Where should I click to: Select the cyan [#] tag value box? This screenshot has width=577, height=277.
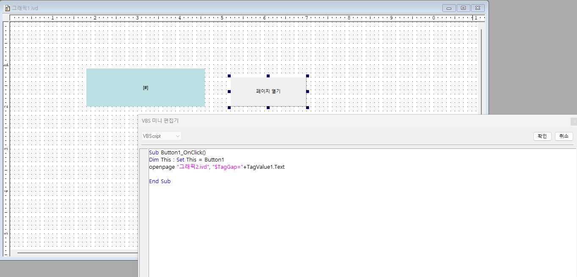(x=145, y=88)
